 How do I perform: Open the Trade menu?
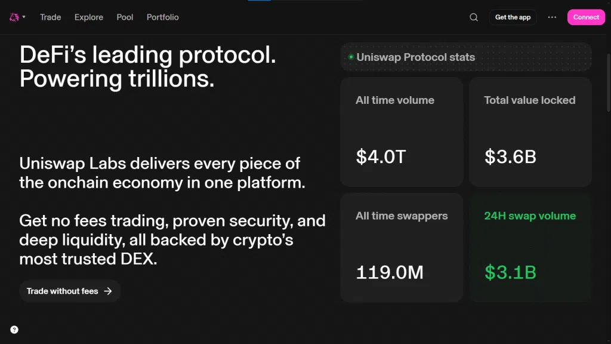pyautogui.click(x=51, y=17)
